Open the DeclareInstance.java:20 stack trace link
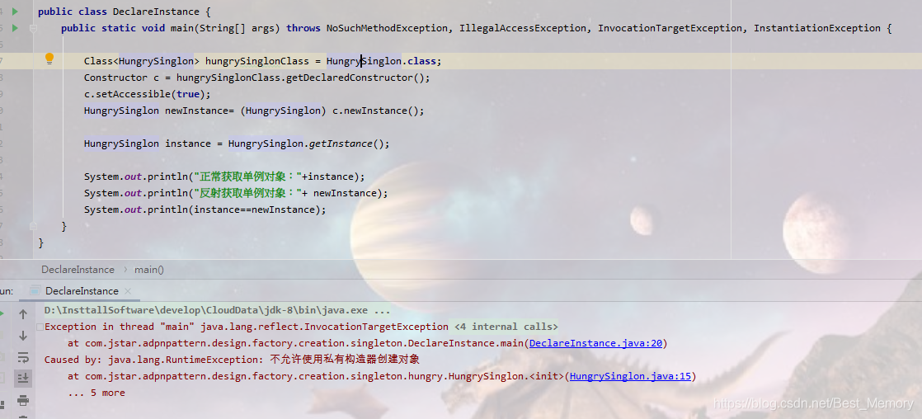Viewport: 922px width, 419px height. pyautogui.click(x=596, y=343)
